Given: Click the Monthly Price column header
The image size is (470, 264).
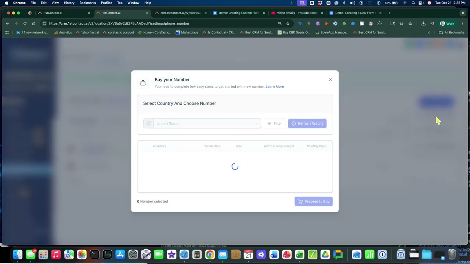Looking at the screenshot, I should click(x=317, y=146).
